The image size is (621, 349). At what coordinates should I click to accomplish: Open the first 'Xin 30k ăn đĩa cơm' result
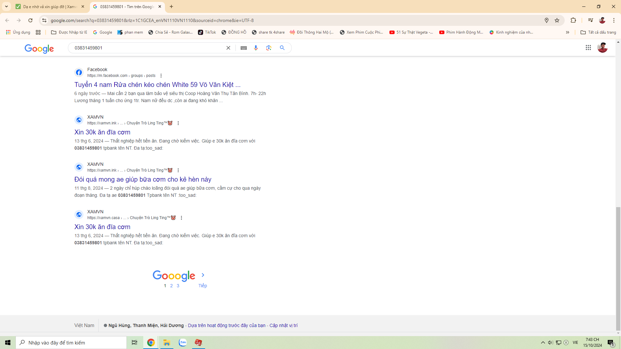click(x=102, y=132)
